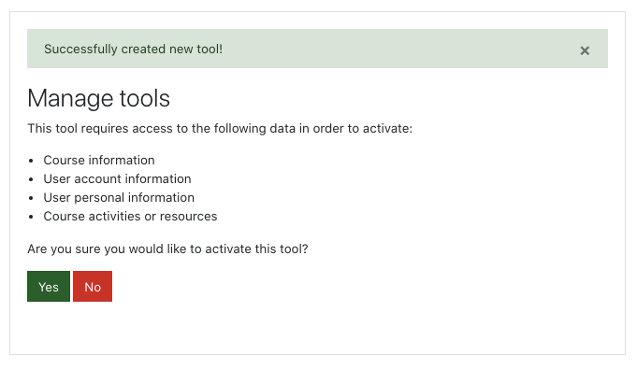Click the bullet beside Course information

(31, 161)
